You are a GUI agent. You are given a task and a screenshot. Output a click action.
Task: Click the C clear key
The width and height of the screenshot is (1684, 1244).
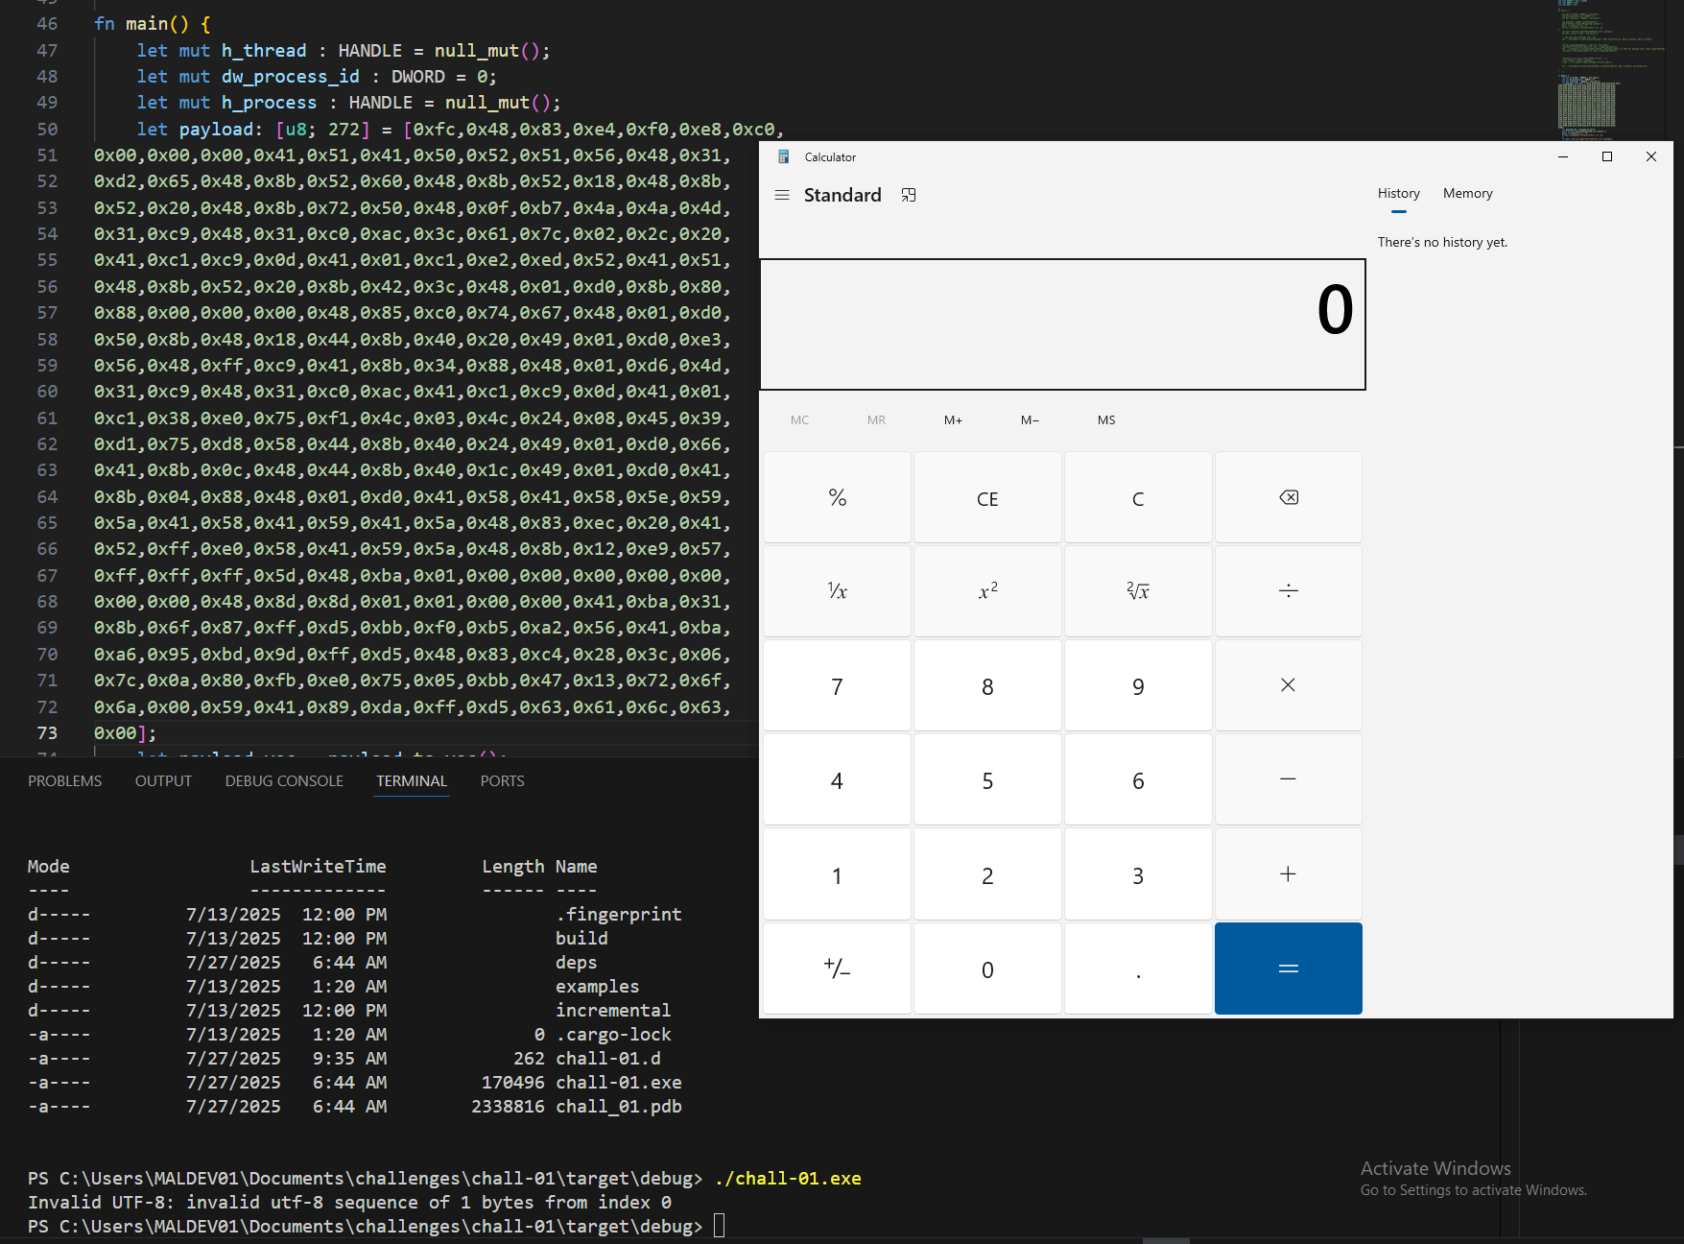coord(1138,497)
